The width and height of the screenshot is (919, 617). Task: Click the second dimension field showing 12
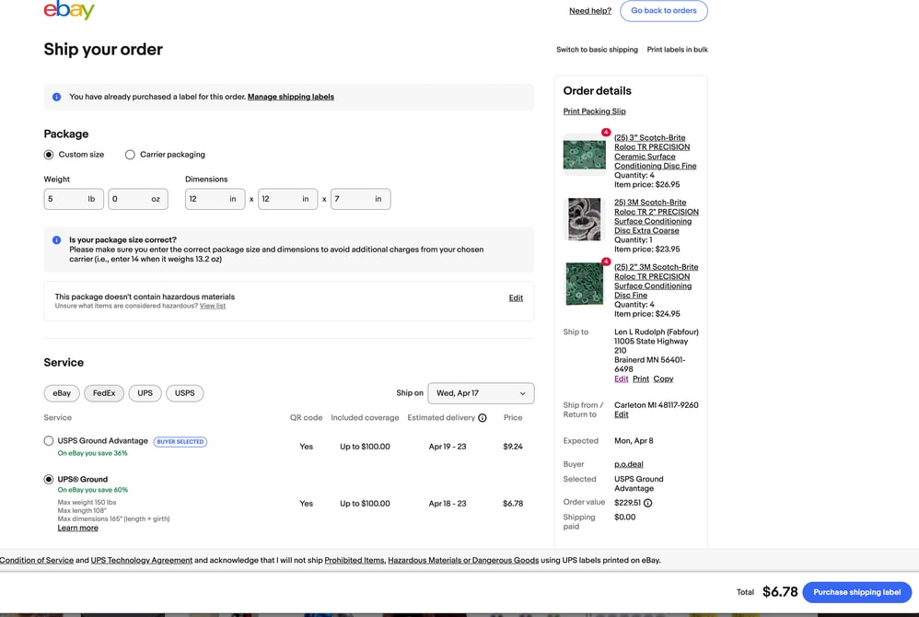[288, 199]
